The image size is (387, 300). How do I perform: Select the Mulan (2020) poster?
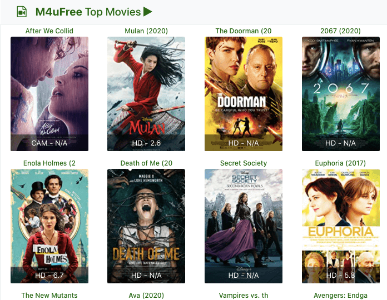point(146,94)
